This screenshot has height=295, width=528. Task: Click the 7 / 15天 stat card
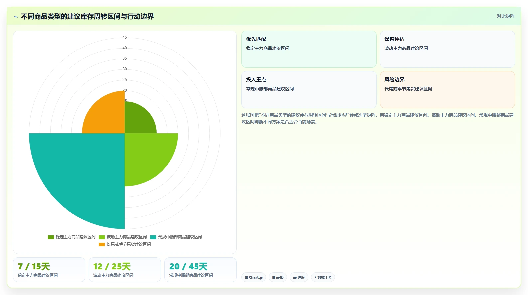point(49,270)
